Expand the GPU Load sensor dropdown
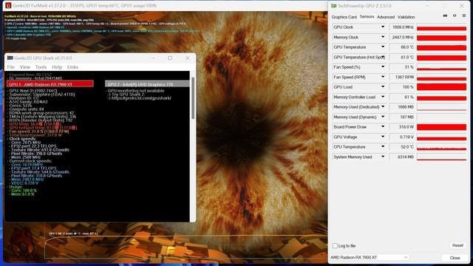 coord(383,87)
